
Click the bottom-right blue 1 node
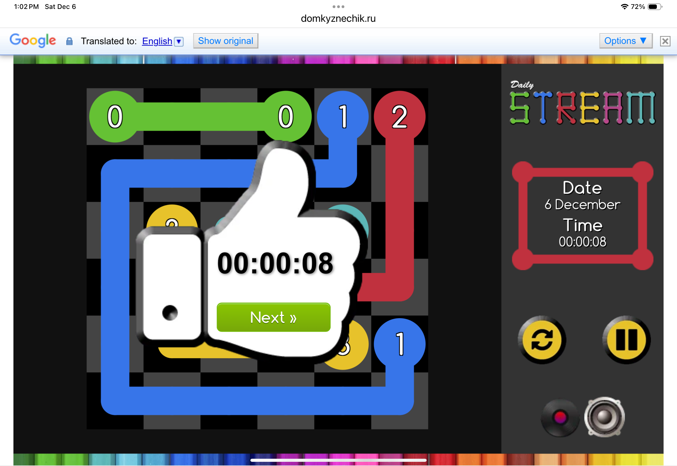tap(399, 344)
